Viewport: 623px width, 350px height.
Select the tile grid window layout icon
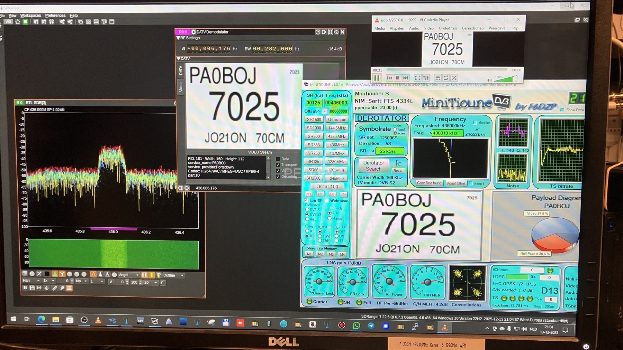tap(88, 22)
